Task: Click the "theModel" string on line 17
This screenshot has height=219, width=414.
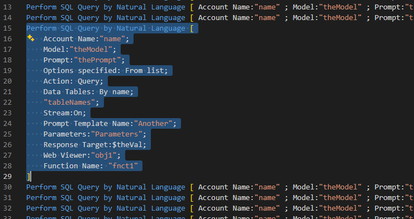Action: 91,50
